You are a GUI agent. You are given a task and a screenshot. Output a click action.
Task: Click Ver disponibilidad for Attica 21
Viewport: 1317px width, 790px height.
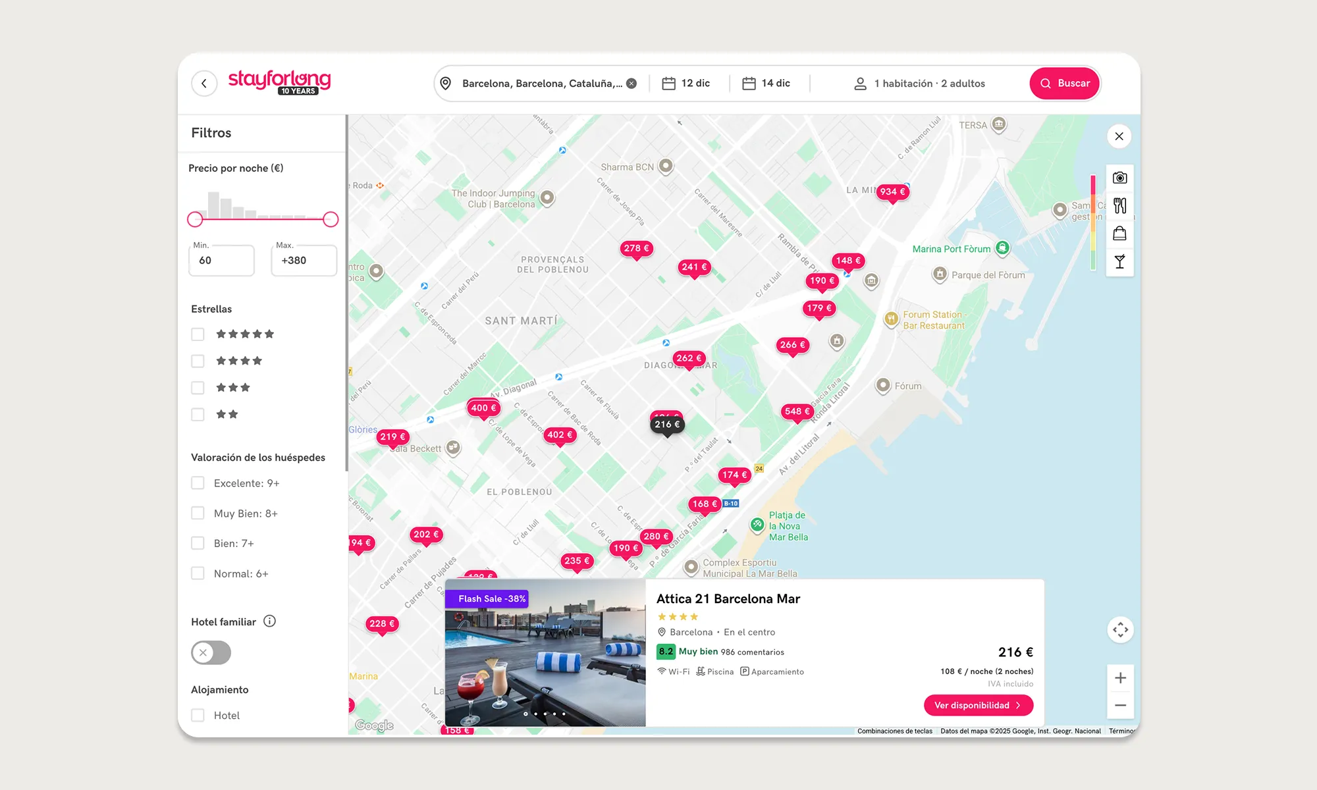pyautogui.click(x=978, y=705)
